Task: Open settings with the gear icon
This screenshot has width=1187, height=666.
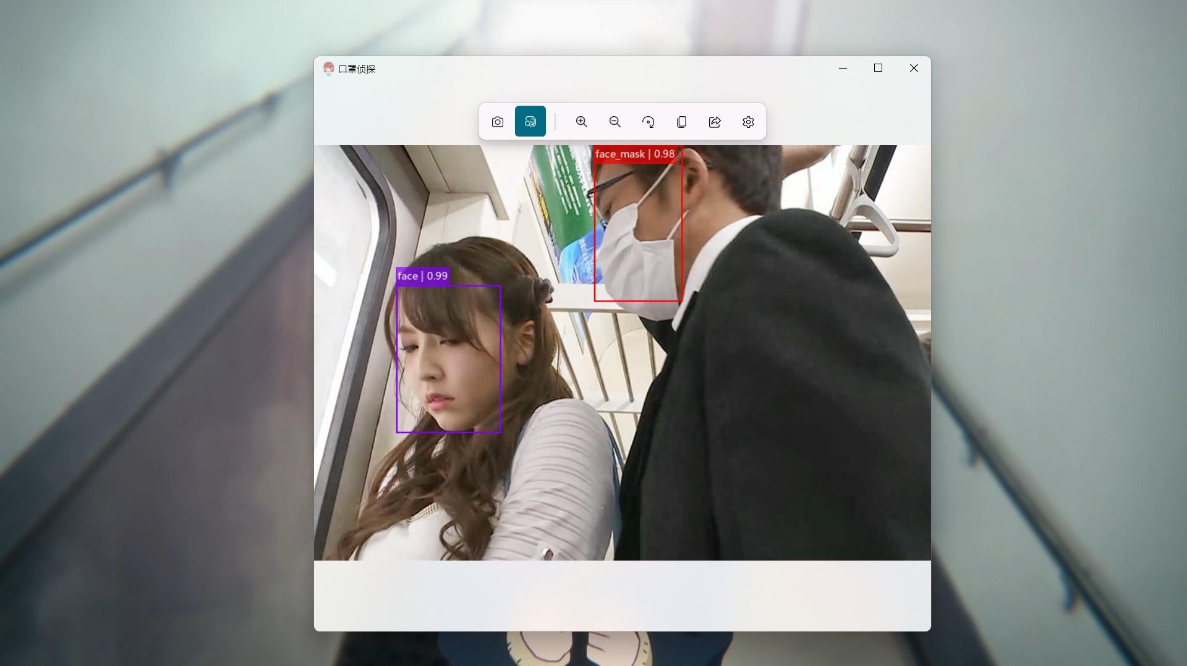Action: pos(749,122)
